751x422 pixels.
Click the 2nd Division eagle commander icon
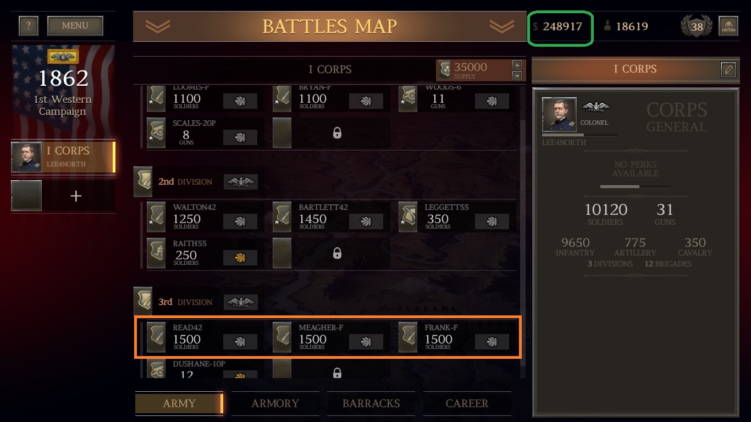pos(240,182)
